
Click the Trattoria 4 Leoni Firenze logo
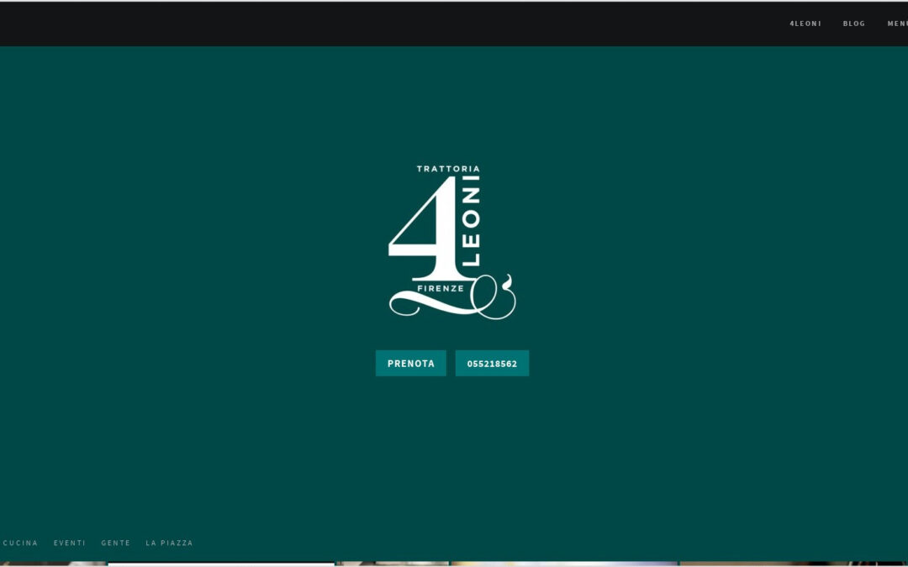coord(452,242)
